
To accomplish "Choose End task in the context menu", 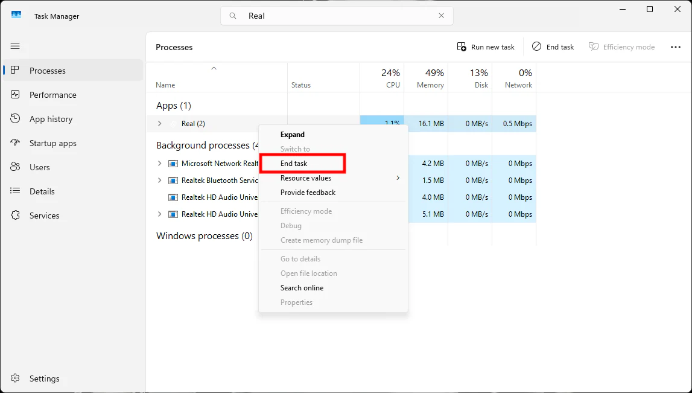I will tap(333, 164).
